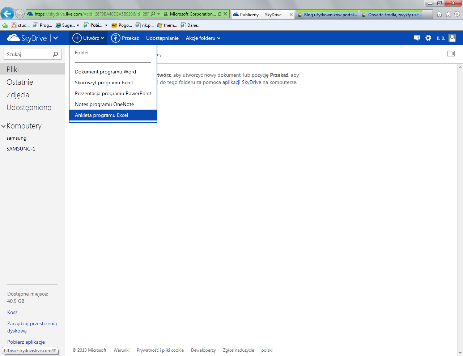Image resolution: width=463 pixels, height=356 pixels.
Task: Open the them... favorites bookmark
Action: pos(167,25)
